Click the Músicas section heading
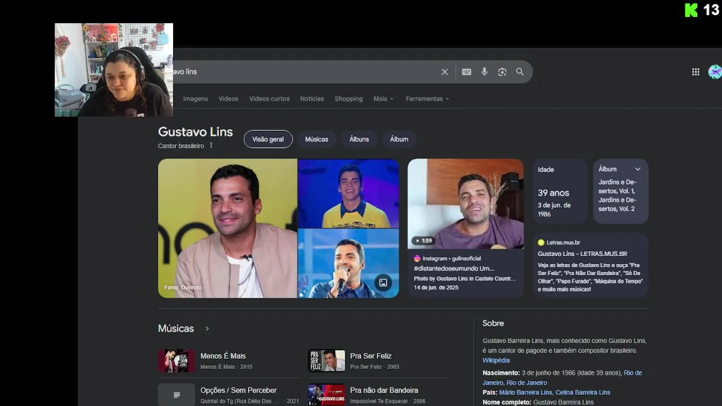The image size is (722, 406). 176,329
